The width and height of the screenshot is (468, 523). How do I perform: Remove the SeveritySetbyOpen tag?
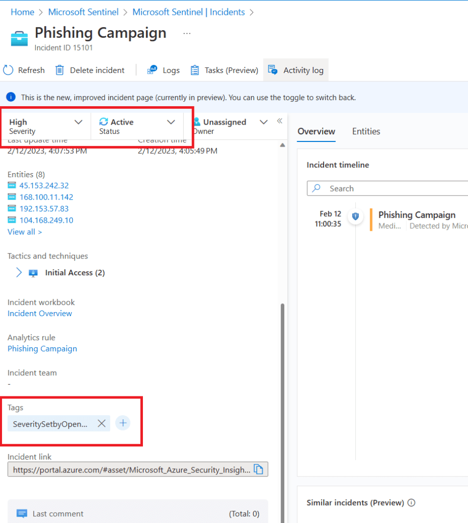point(102,423)
